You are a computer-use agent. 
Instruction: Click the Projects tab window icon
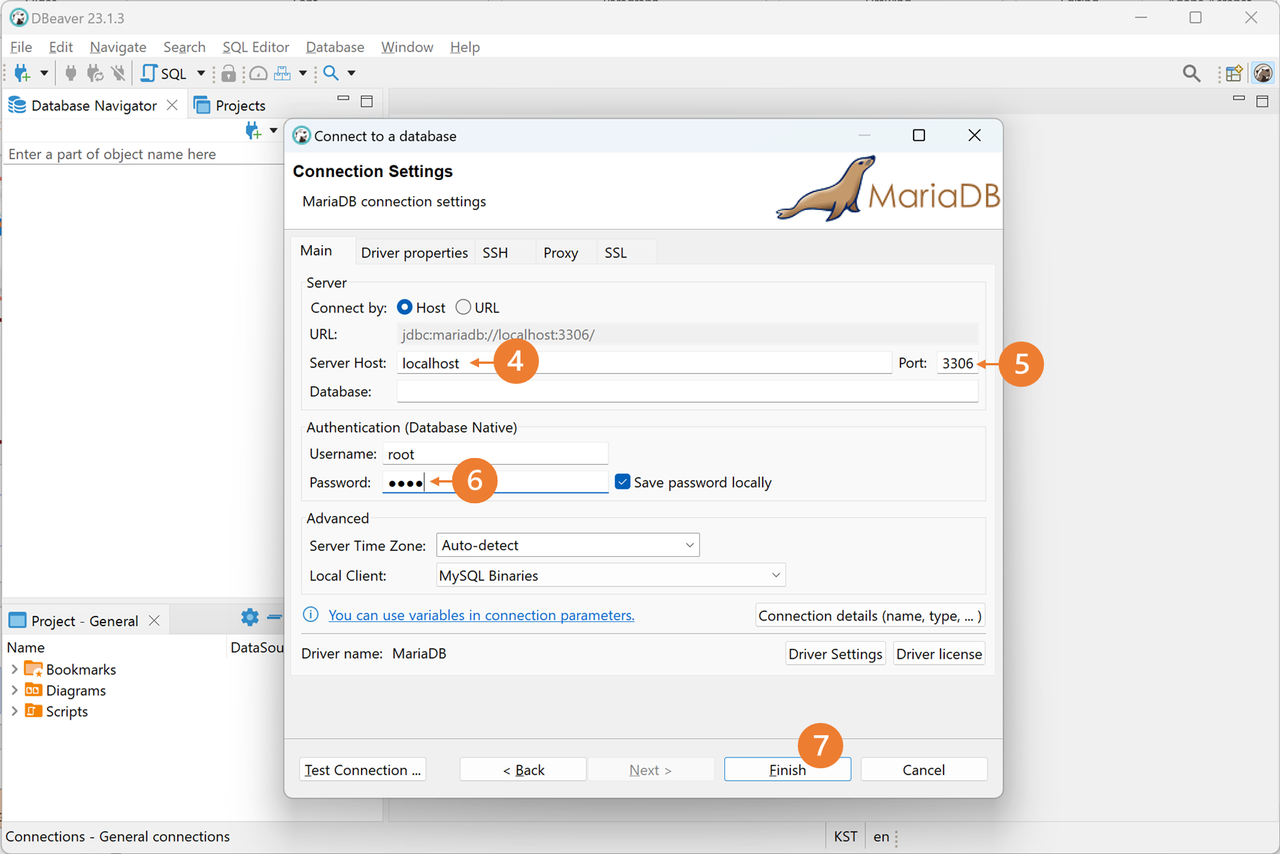202,106
